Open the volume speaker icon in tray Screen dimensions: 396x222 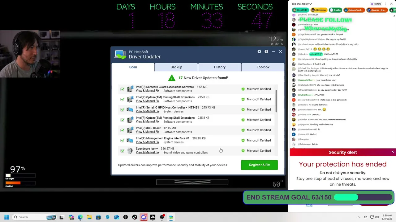[377, 217]
